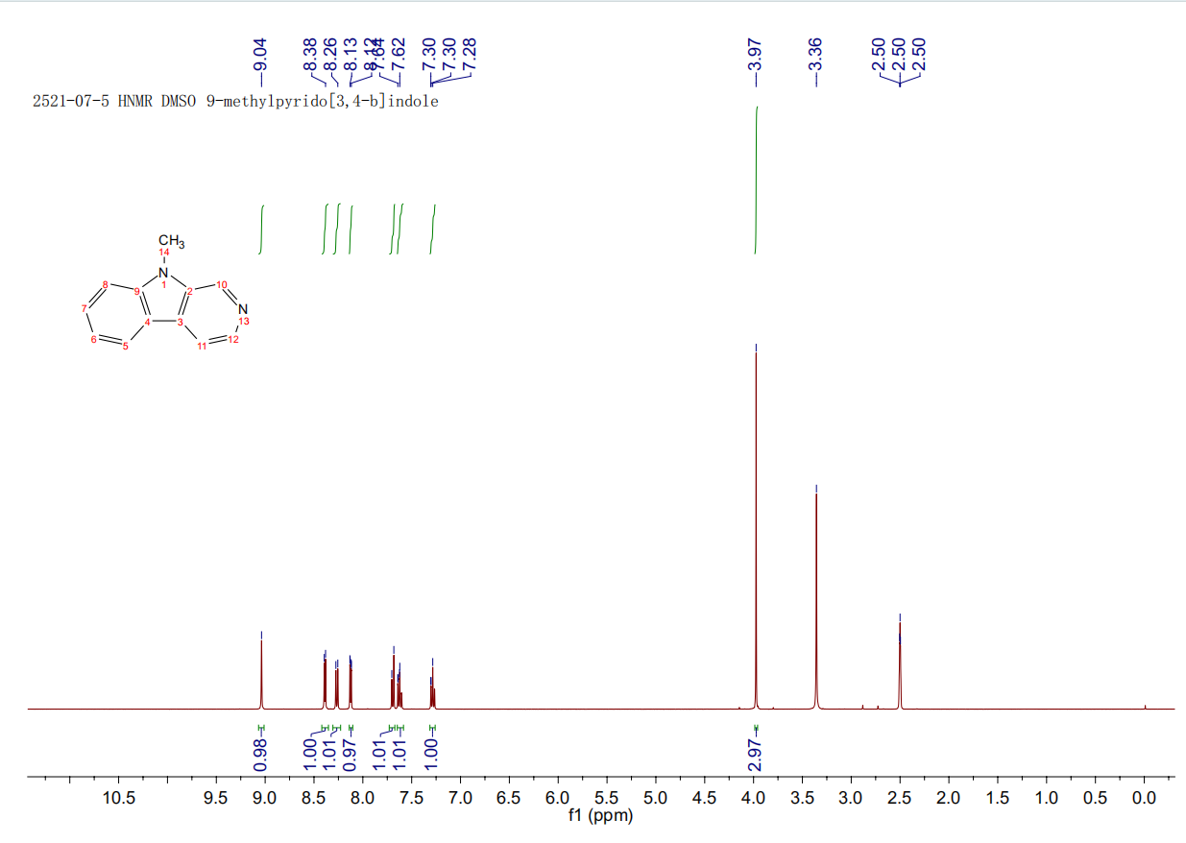
Task: Click the 7.28 peak label
Action: click(x=471, y=55)
